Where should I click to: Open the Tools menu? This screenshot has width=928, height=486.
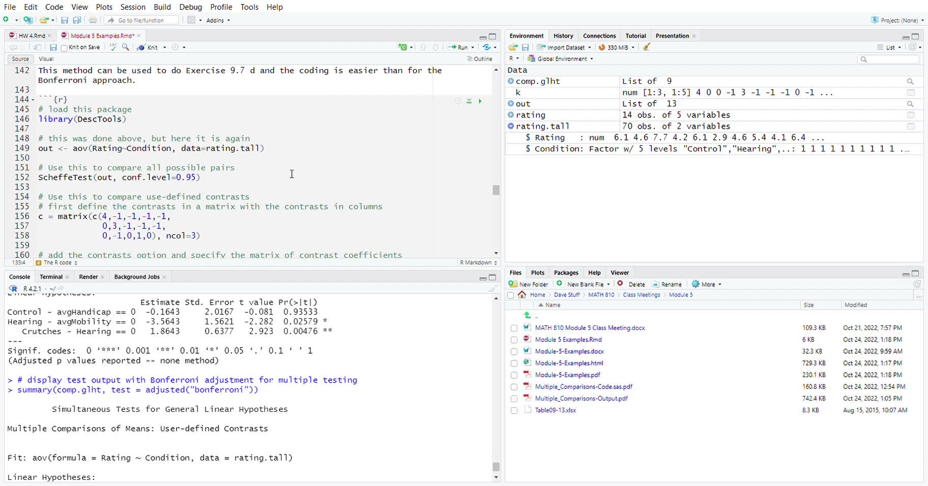(249, 7)
